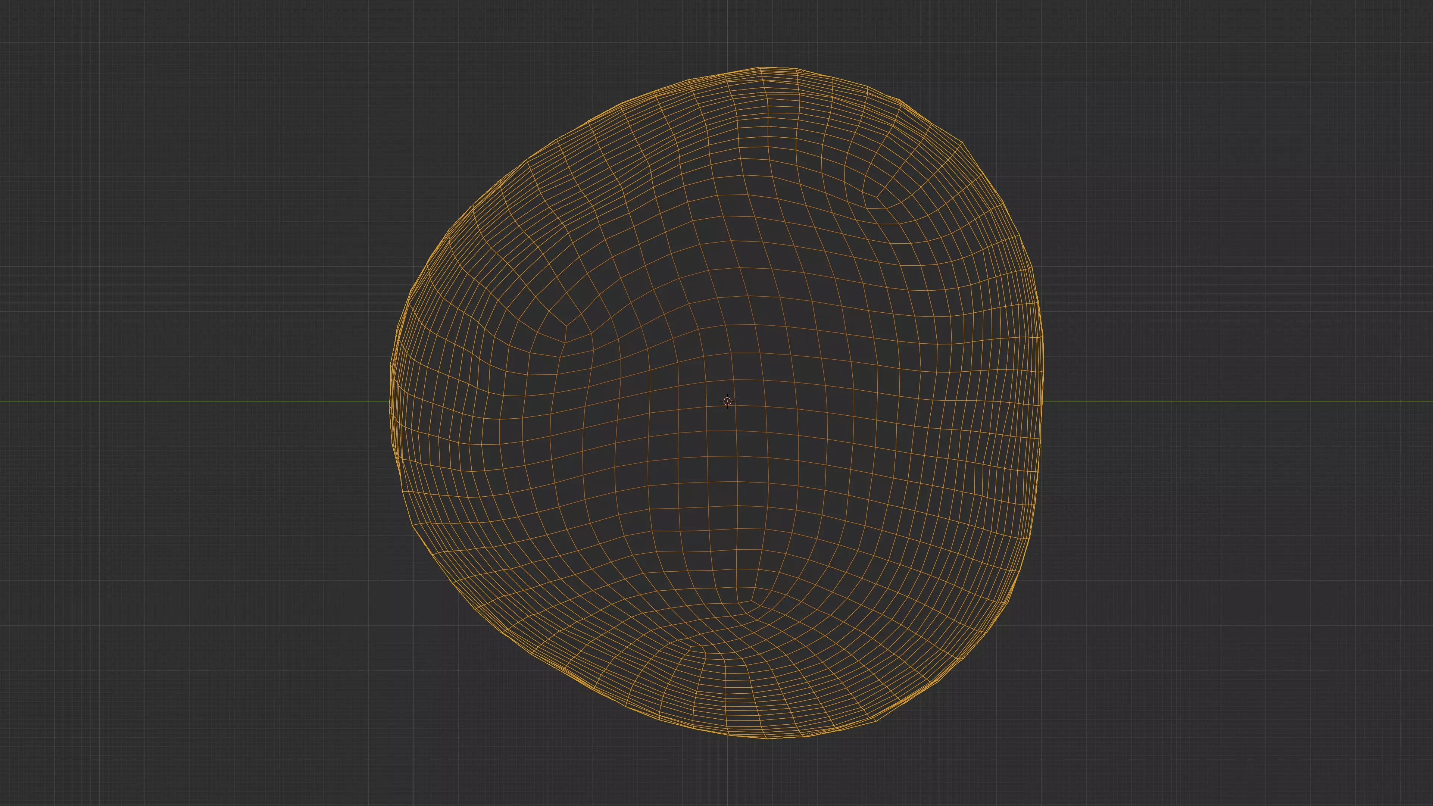Click the green Y axis line left of mesh
This screenshot has height=806, width=1433.
[195, 401]
